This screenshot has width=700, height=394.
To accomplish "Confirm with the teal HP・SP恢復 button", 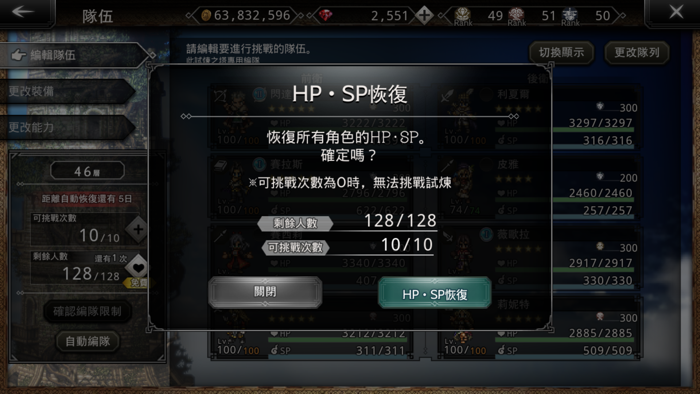I will (x=435, y=293).
